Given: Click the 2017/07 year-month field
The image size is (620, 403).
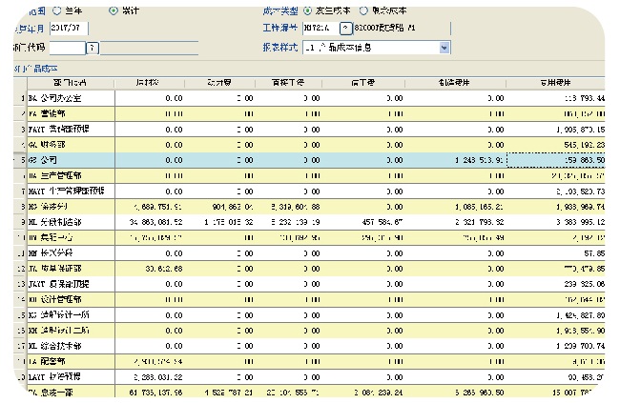Looking at the screenshot, I should (x=69, y=29).
